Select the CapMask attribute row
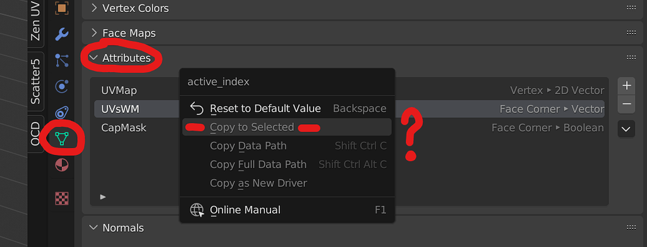Screen dimensions: 647x247 [x=349, y=128]
